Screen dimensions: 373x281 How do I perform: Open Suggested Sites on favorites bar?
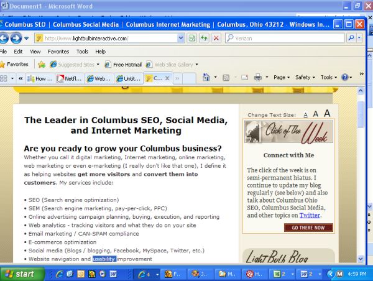point(74,65)
